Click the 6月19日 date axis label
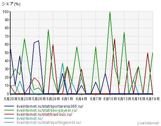Screen dimensions: 161x126 [x=153, y=99]
